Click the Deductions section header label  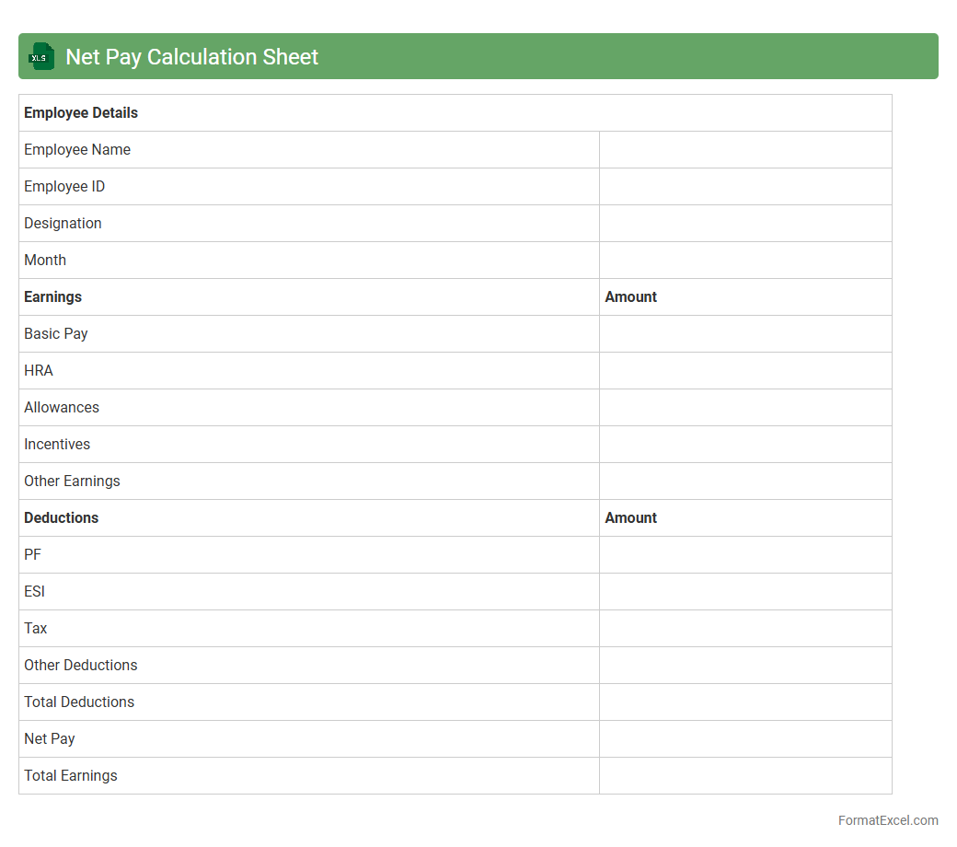tap(61, 517)
